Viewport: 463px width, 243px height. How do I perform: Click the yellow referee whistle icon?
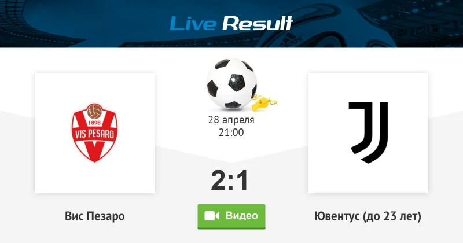[263, 102]
